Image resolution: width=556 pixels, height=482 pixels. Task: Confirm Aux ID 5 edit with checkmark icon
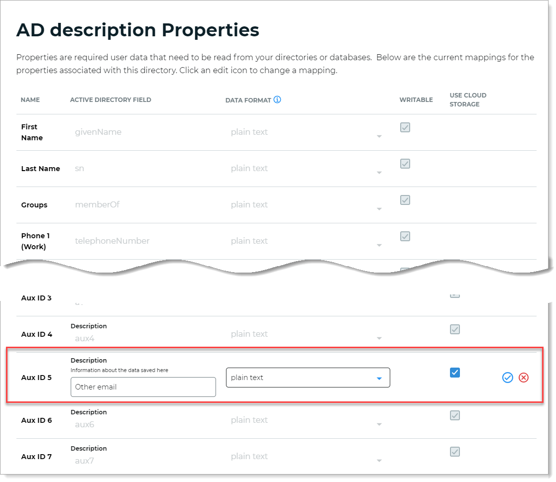click(x=507, y=378)
